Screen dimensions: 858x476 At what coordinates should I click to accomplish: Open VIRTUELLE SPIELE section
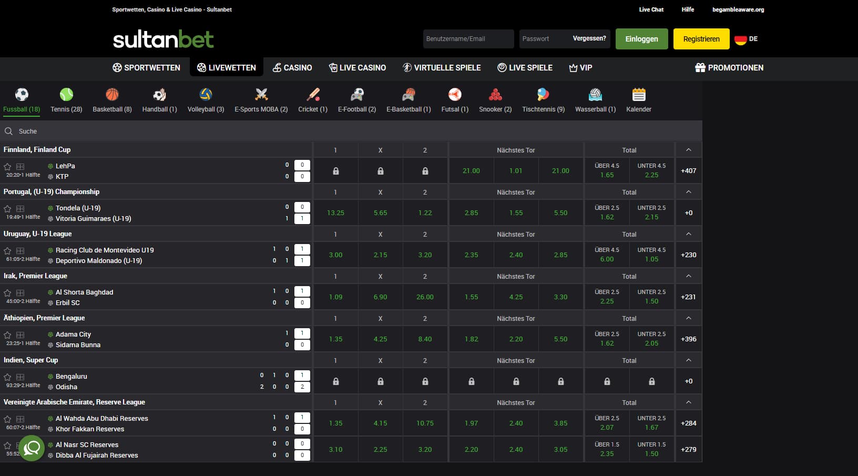click(442, 68)
